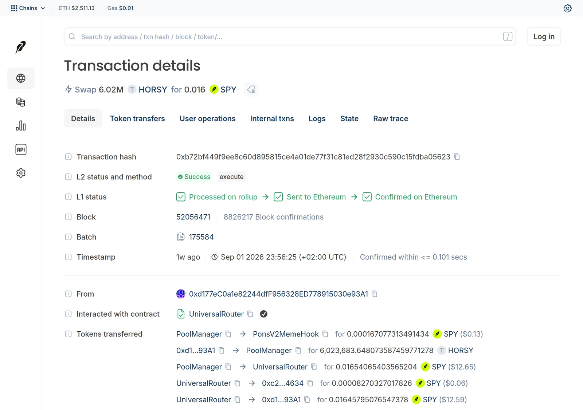
Task: Copy the 0xc2...4634 address
Action: coord(310,383)
